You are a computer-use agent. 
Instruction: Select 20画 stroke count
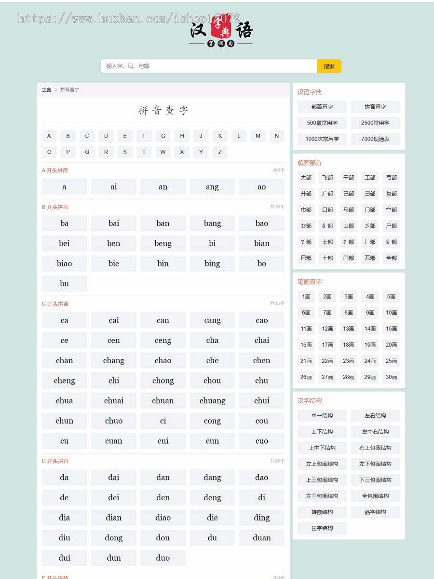(x=392, y=345)
